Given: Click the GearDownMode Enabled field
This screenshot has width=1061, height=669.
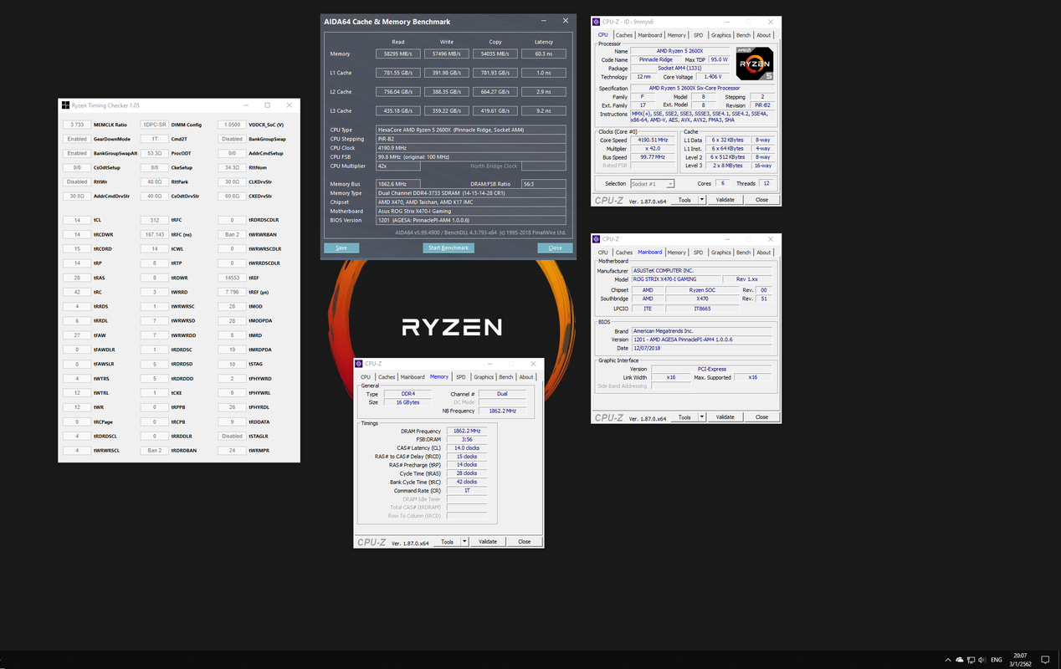Looking at the screenshot, I should [77, 139].
